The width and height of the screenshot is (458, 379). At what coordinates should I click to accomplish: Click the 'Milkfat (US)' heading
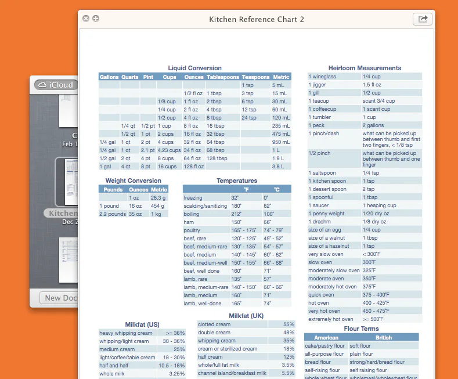[x=142, y=324]
